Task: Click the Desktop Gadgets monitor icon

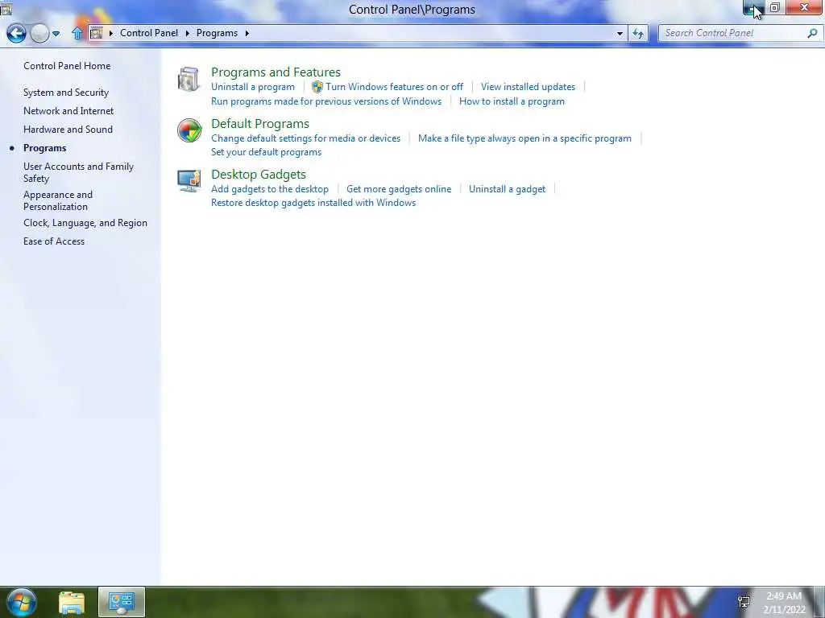Action: pyautogui.click(x=189, y=181)
